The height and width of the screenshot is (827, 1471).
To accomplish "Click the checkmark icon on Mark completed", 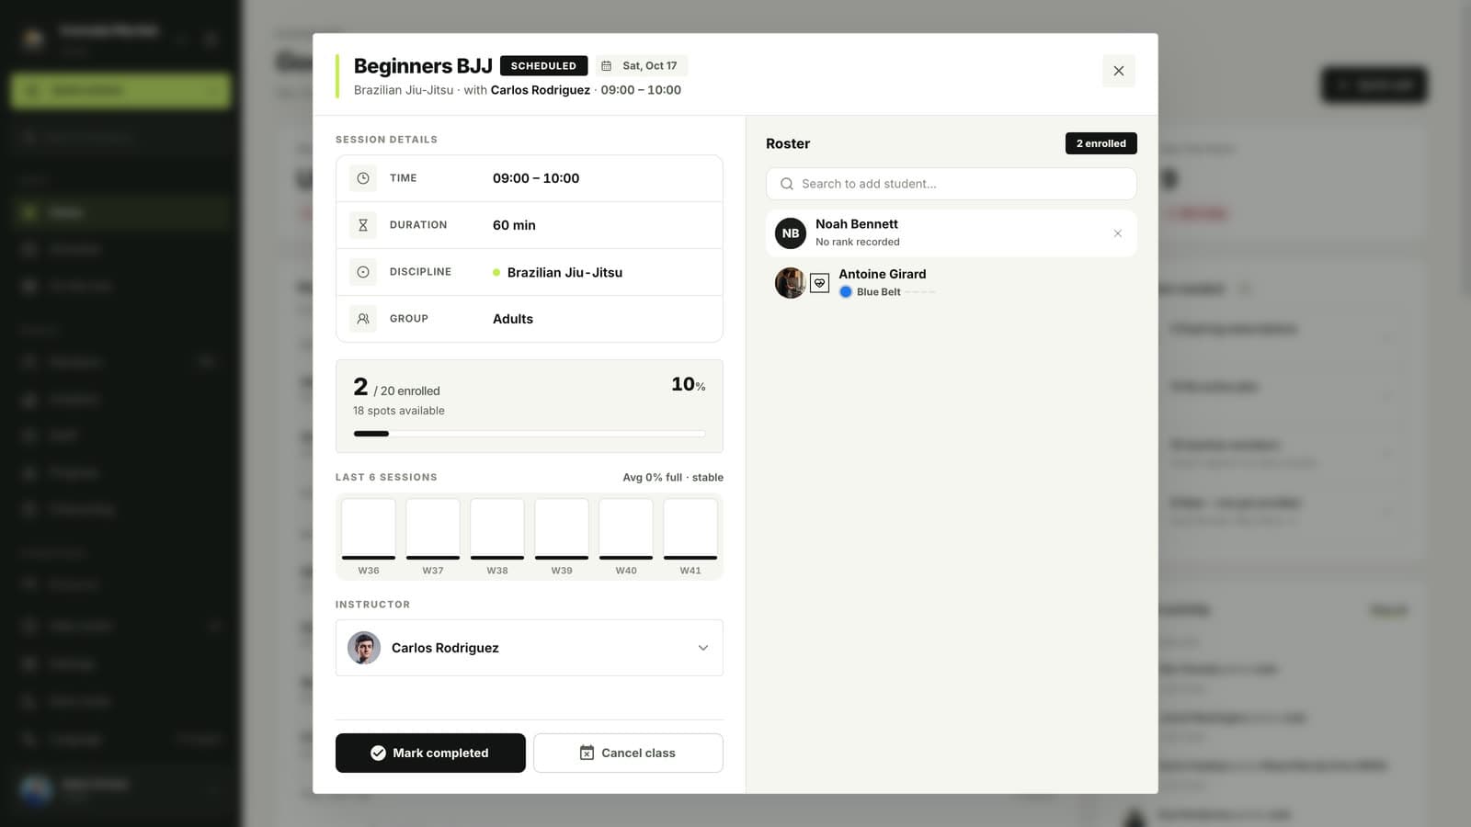I will point(378,753).
